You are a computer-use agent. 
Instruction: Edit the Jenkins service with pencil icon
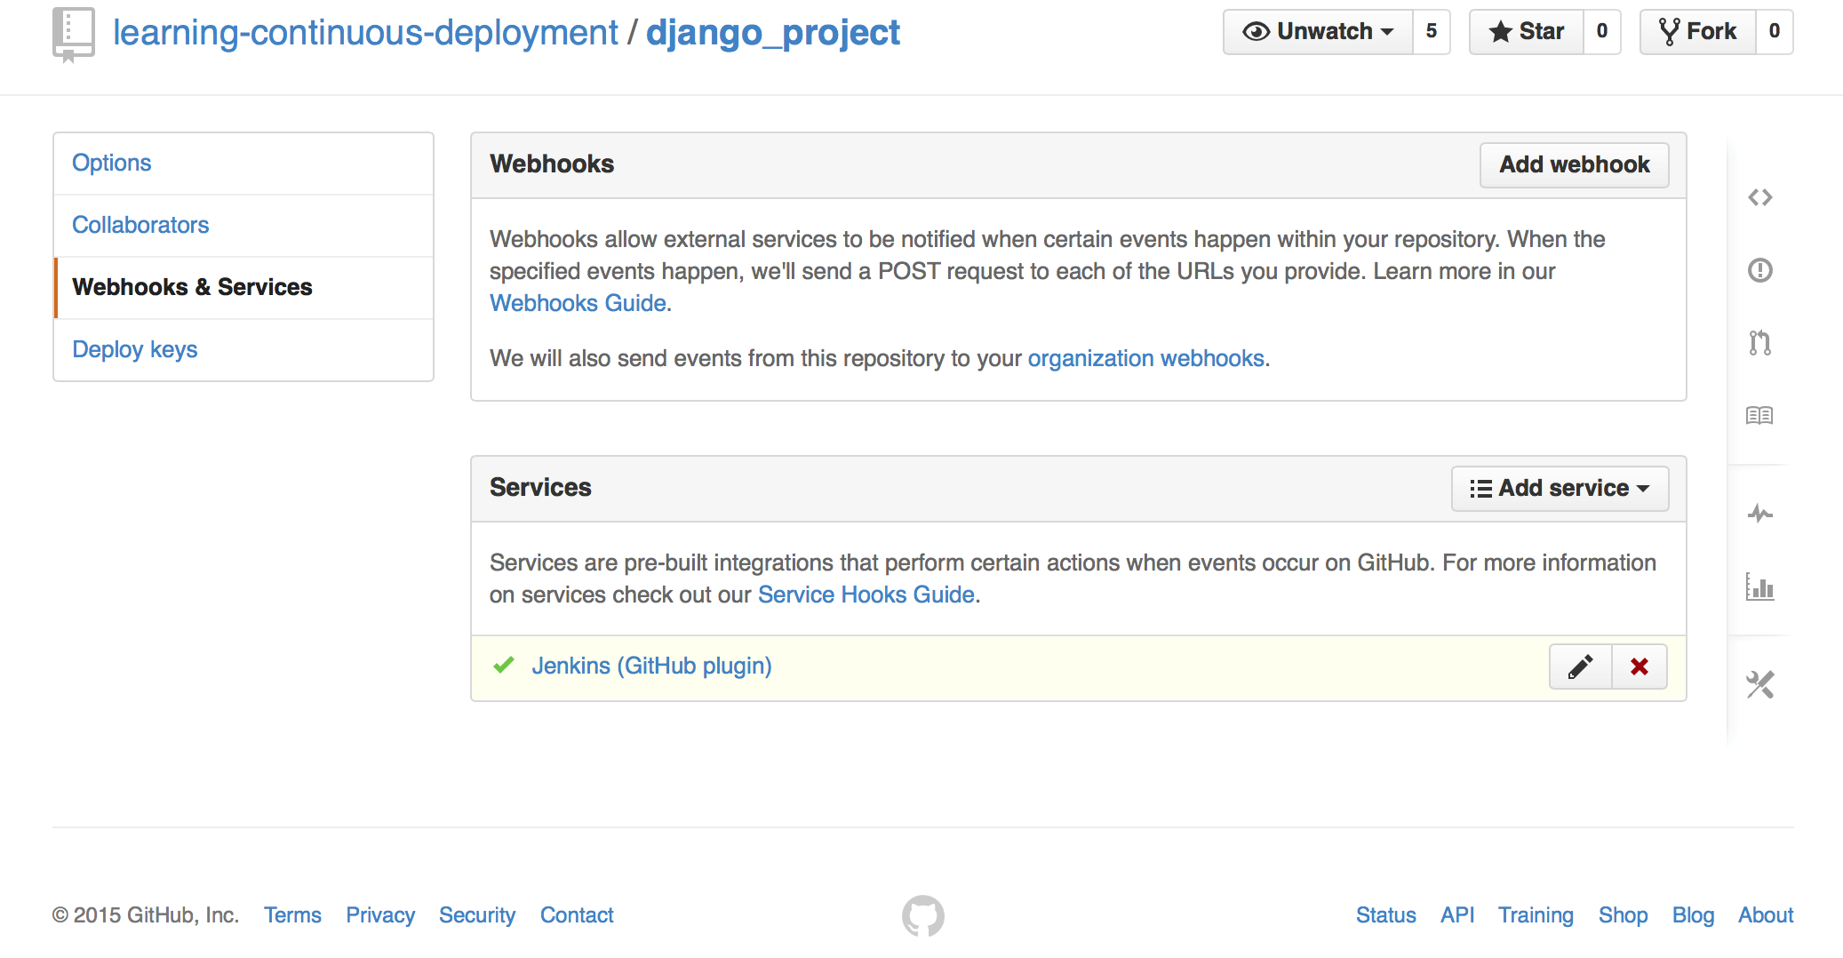tap(1580, 667)
